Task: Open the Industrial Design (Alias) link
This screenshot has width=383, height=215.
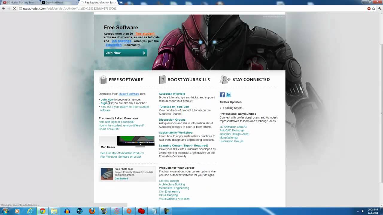Action: pyautogui.click(x=234, y=134)
